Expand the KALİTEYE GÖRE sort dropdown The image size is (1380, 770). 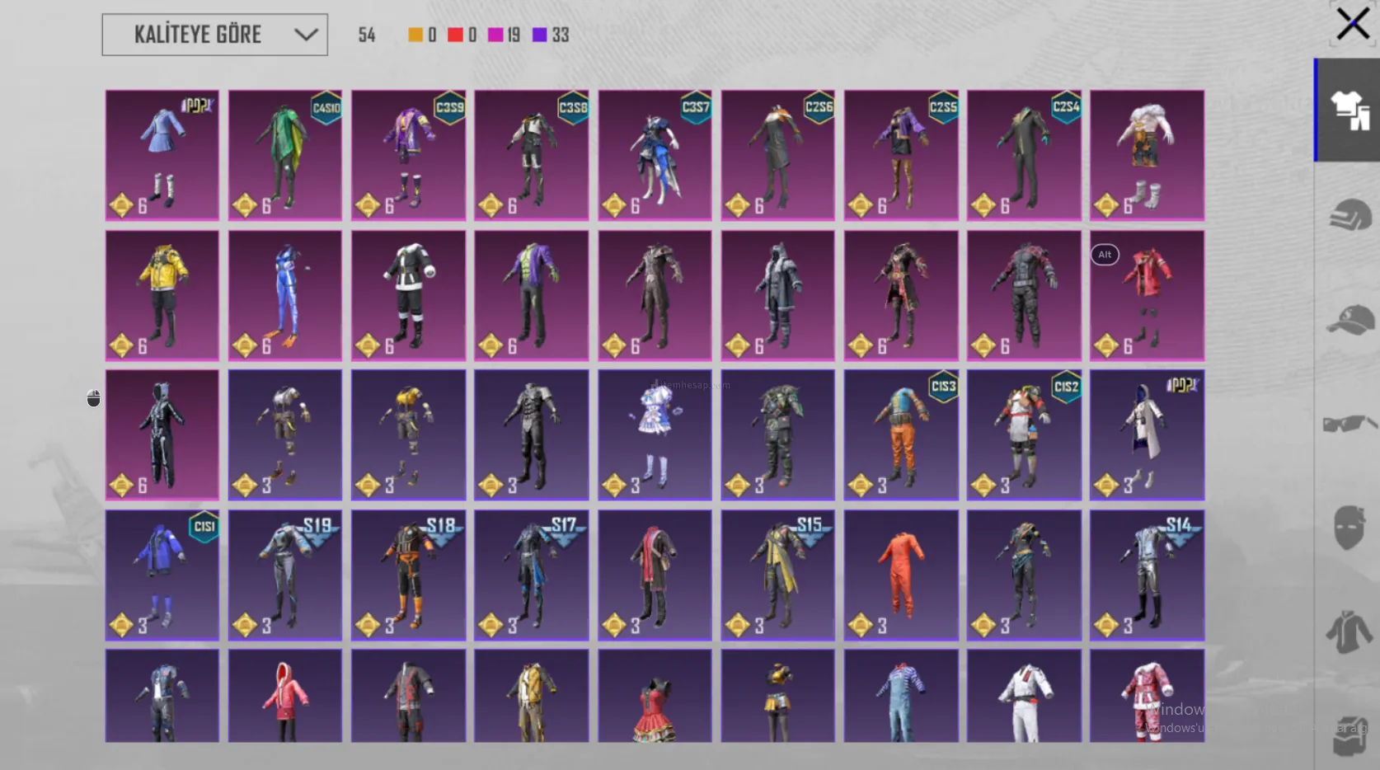click(x=215, y=35)
